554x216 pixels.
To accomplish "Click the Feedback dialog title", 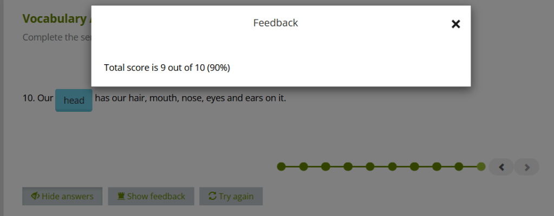I will (x=275, y=23).
